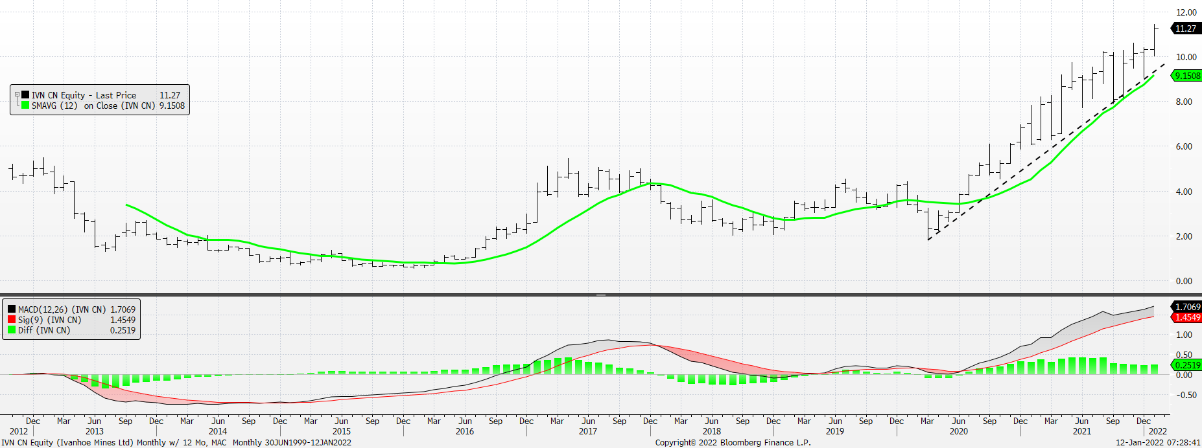
Task: Click the green 0.2519 Diff axis tag
Action: pos(1186,365)
